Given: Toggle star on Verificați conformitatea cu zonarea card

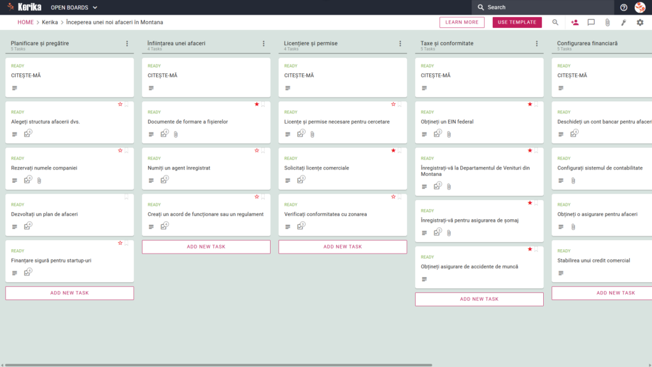Looking at the screenshot, I should tap(393, 197).
